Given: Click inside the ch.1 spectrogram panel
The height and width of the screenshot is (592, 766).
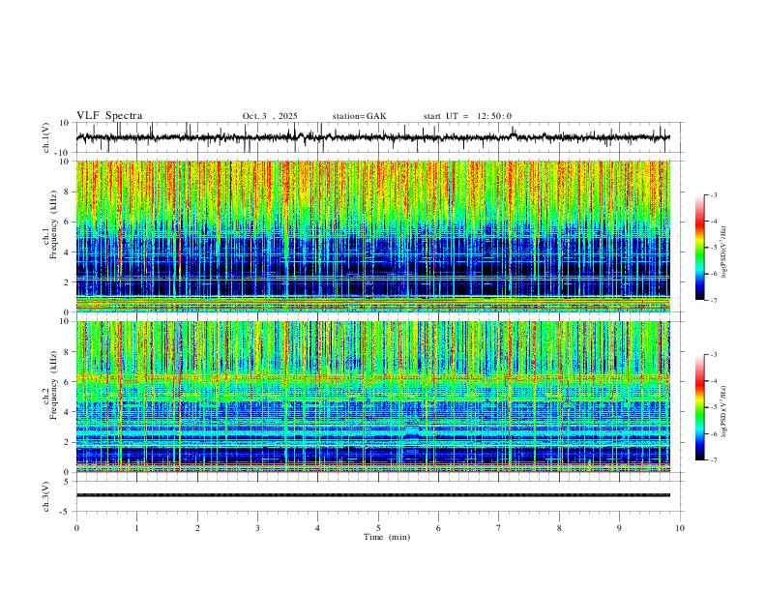Looking at the screenshot, I should click(372, 236).
